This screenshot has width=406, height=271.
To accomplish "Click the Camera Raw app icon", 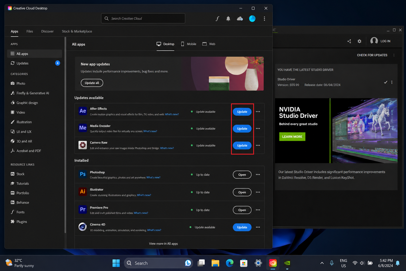I will tap(83, 145).
